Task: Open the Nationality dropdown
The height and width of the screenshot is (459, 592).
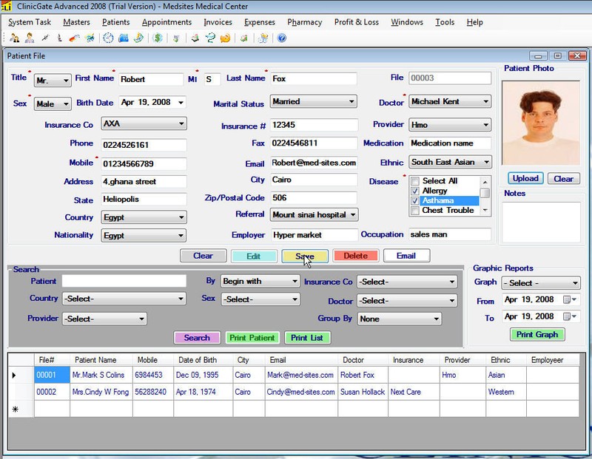Action: 144,235
